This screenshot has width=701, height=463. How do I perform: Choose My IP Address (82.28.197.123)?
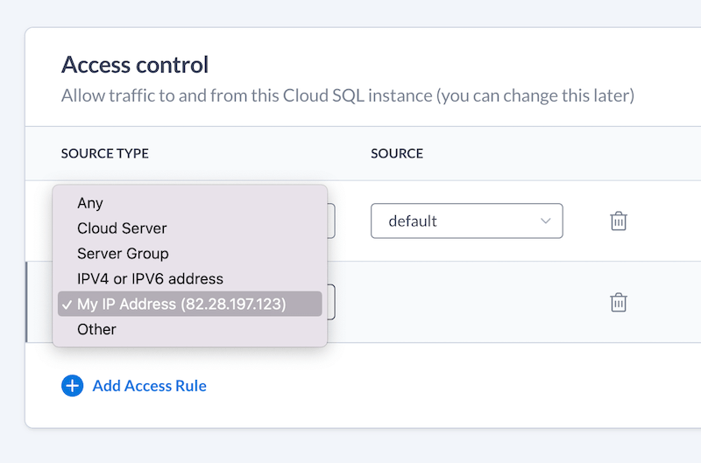[x=189, y=304]
